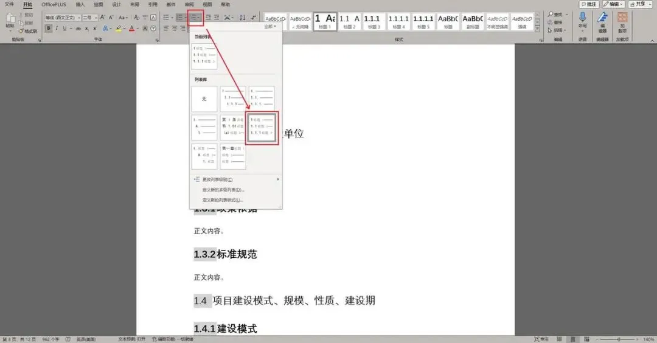Image resolution: width=657 pixels, height=343 pixels.
Task: Click the bullets list icon
Action: [x=167, y=18]
